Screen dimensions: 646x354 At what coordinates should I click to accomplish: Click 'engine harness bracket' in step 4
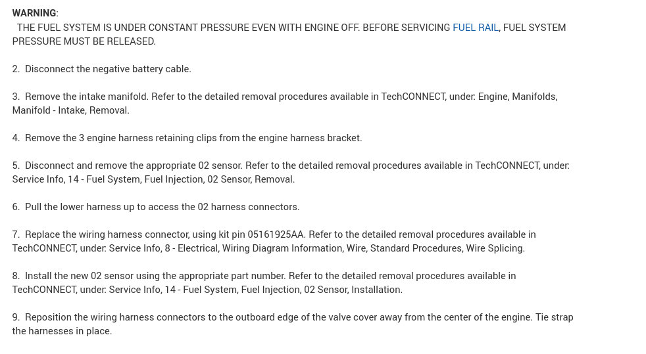309,138
